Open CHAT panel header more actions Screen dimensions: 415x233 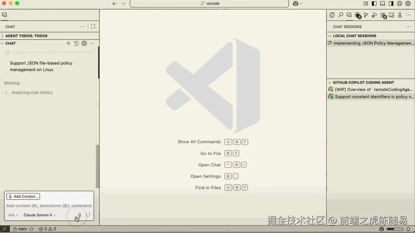[82, 27]
